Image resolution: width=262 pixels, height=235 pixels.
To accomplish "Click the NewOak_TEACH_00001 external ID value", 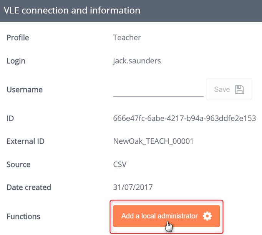I will (x=153, y=141).
